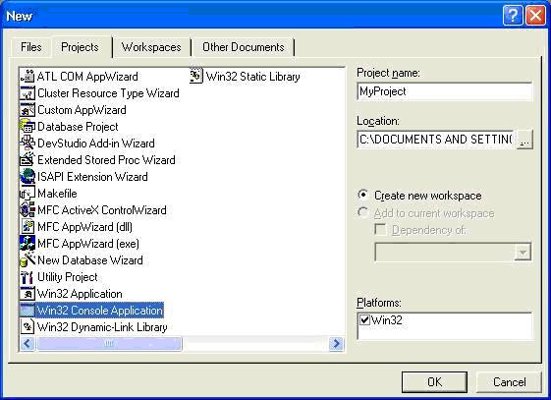Click the DevStudio Add-in Wizard icon
The height and width of the screenshot is (400, 551).
point(28,143)
